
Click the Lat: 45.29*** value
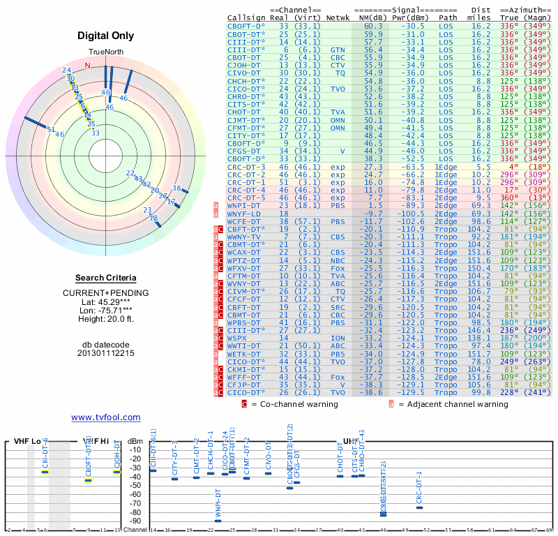[x=106, y=302]
